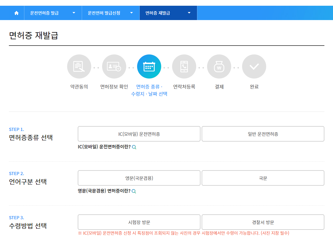This screenshot has height=243, width=333.
Task: Select the 경찰서 방문 pickup option
Action: pyautogui.click(x=263, y=222)
